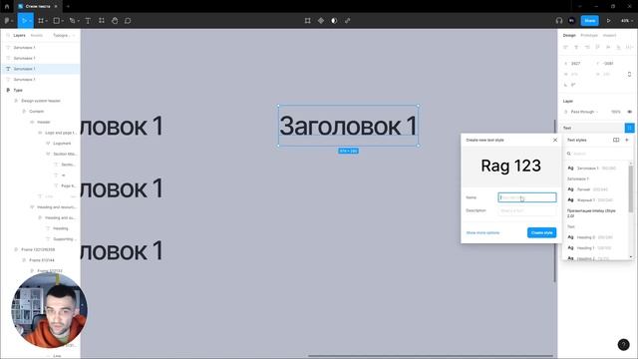Open the shape tool dropdown arrow
This screenshot has width=638, height=359.
coord(63,21)
